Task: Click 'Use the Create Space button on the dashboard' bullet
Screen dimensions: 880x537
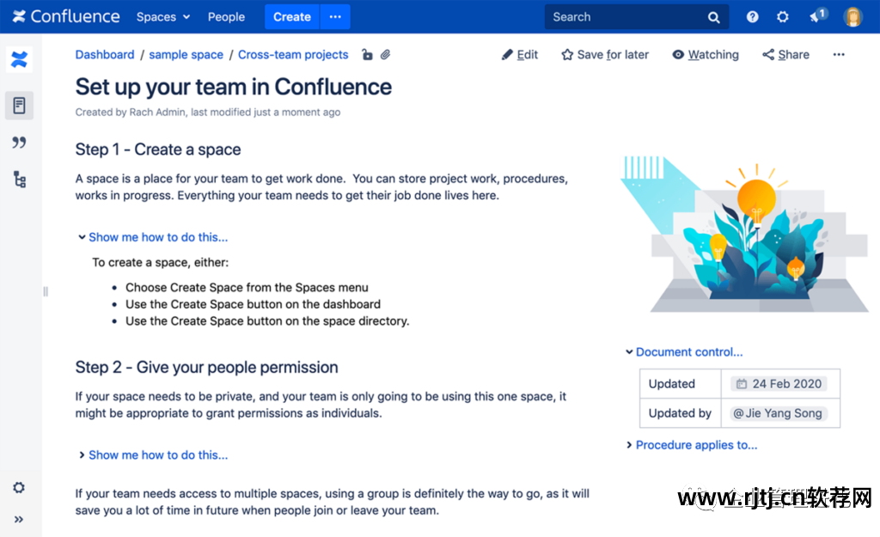Action: (254, 304)
